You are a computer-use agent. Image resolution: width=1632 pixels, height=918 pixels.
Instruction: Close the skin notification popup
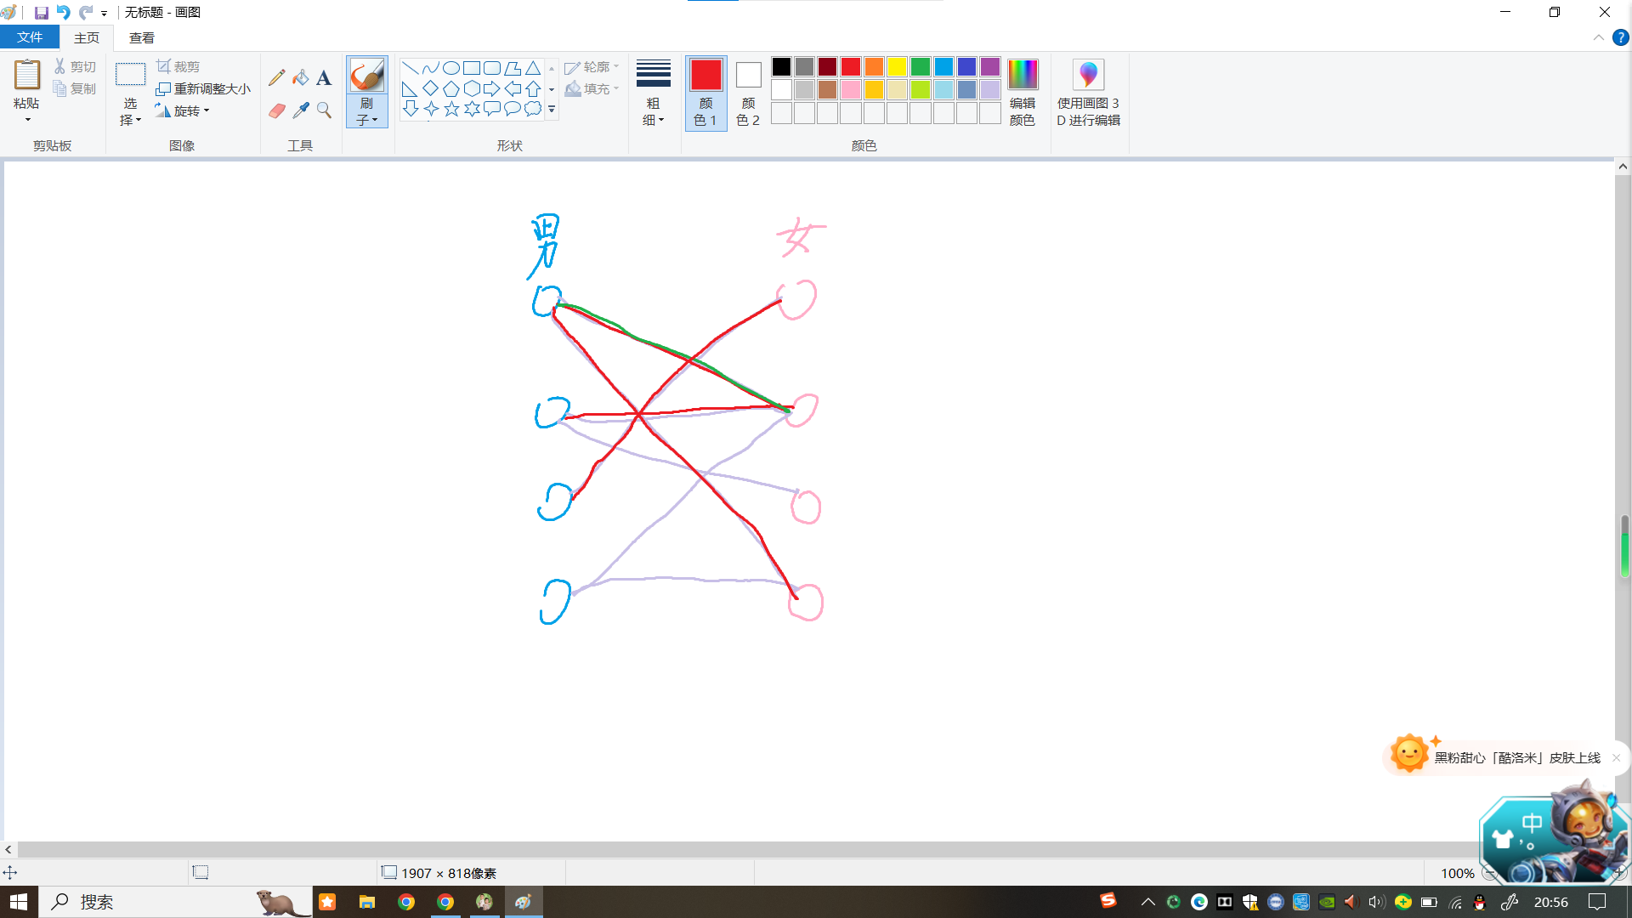[1616, 757]
